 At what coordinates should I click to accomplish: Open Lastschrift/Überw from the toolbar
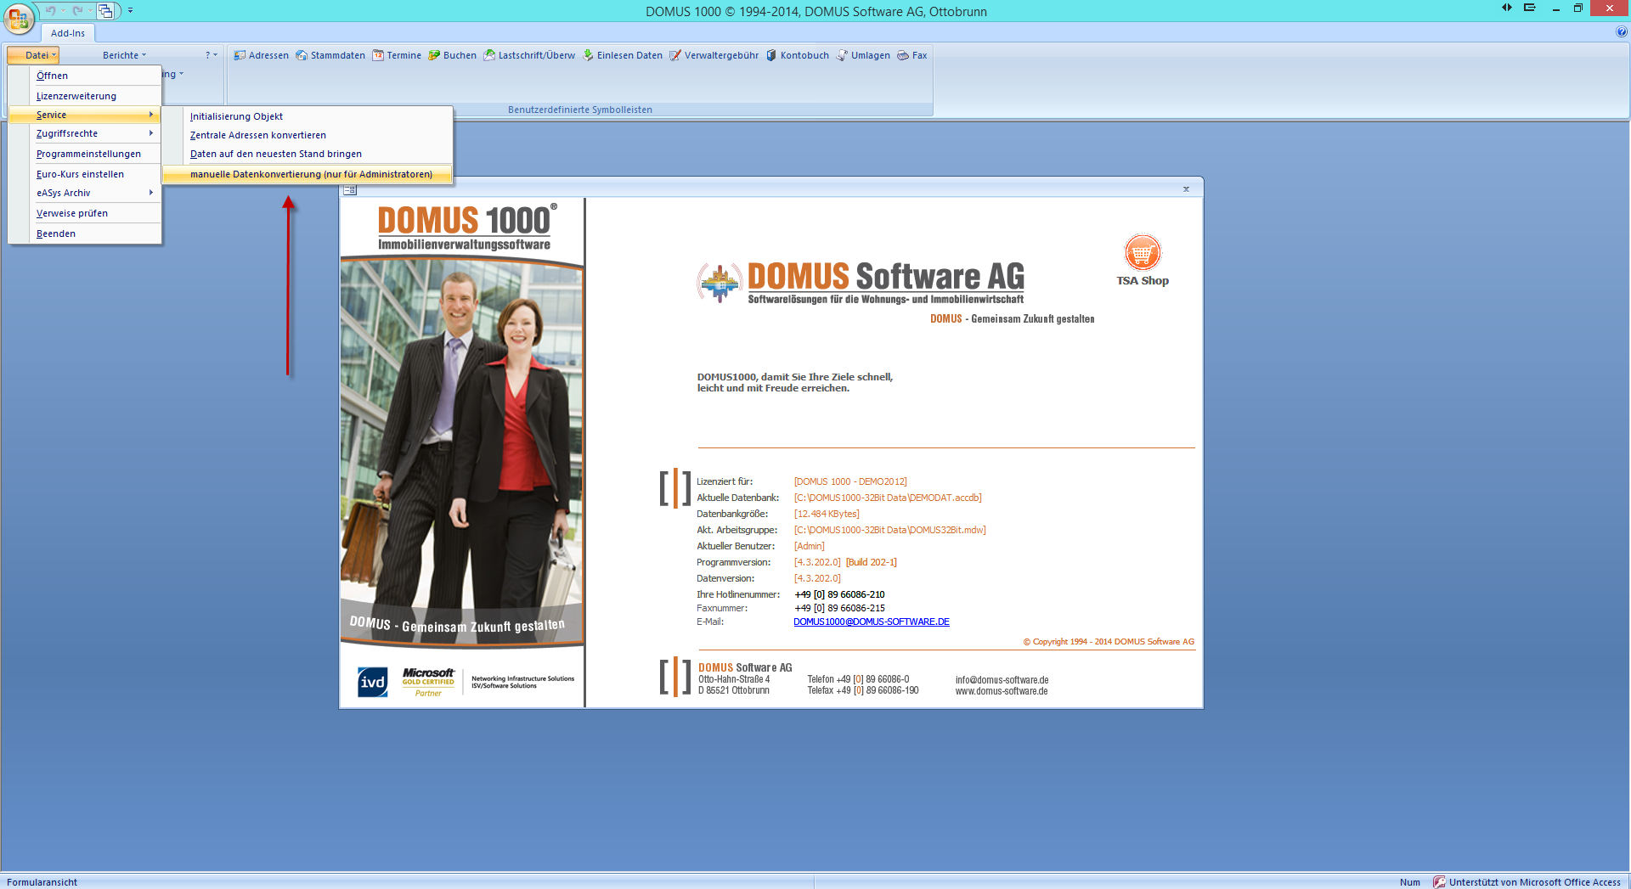click(x=529, y=55)
